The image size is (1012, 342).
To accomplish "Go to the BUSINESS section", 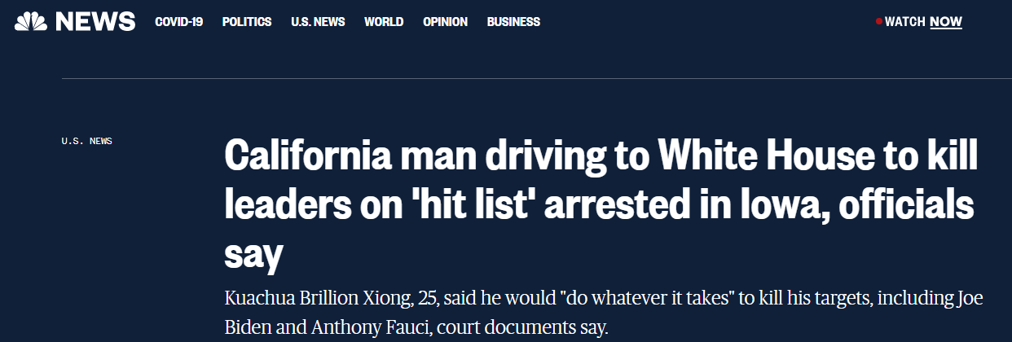I will coord(513,22).
